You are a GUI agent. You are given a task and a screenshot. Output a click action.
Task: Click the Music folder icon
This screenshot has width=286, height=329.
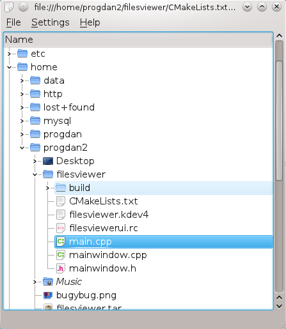click(x=48, y=282)
